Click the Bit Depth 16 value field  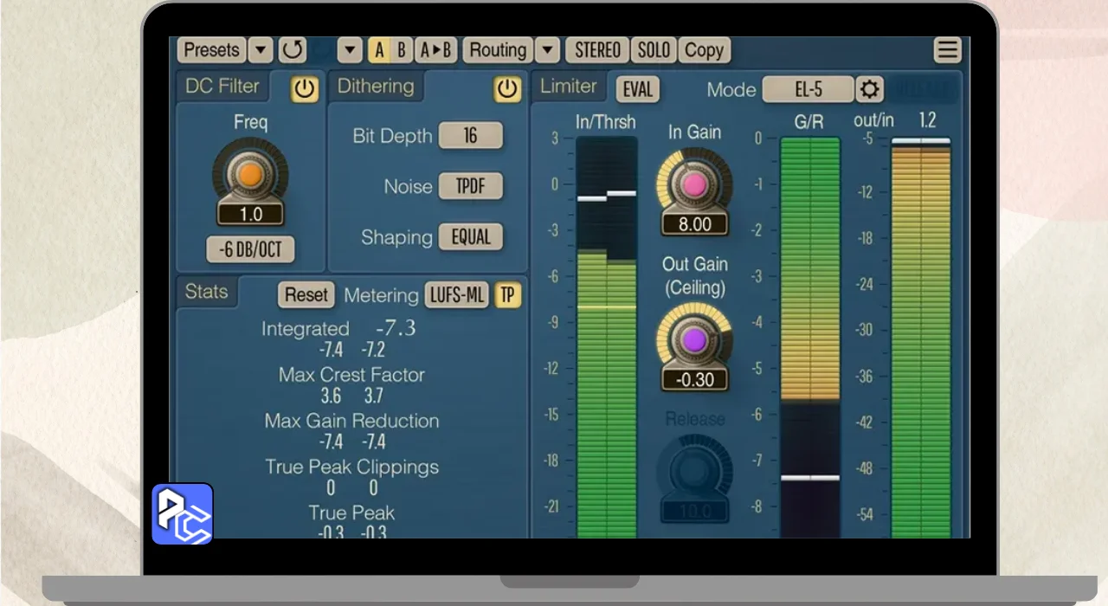(x=470, y=136)
